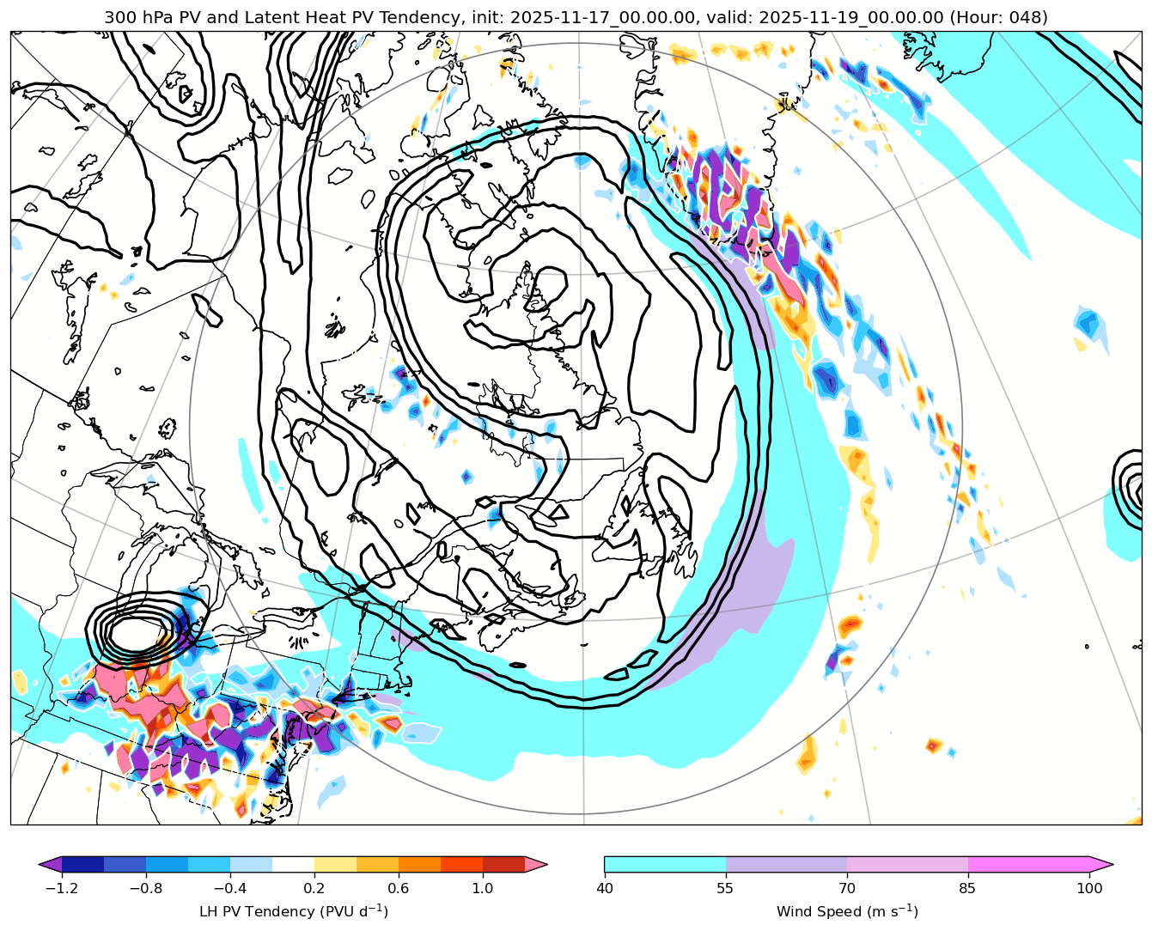Viewport: 1152px width, 931px height.
Task: Click the "Wind Speed (m s⁻¹)" colorbar label
Action: [x=847, y=911]
